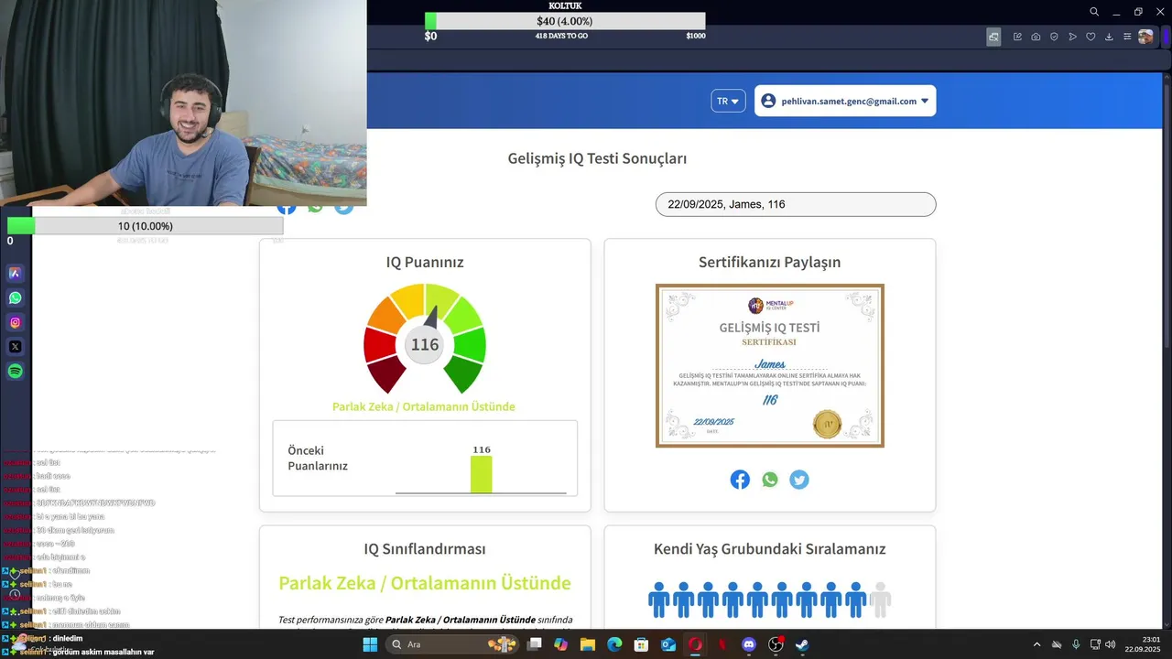Click the profile avatar in browser toolbar
Viewport: 1172px width, 659px height.
tap(1145, 37)
